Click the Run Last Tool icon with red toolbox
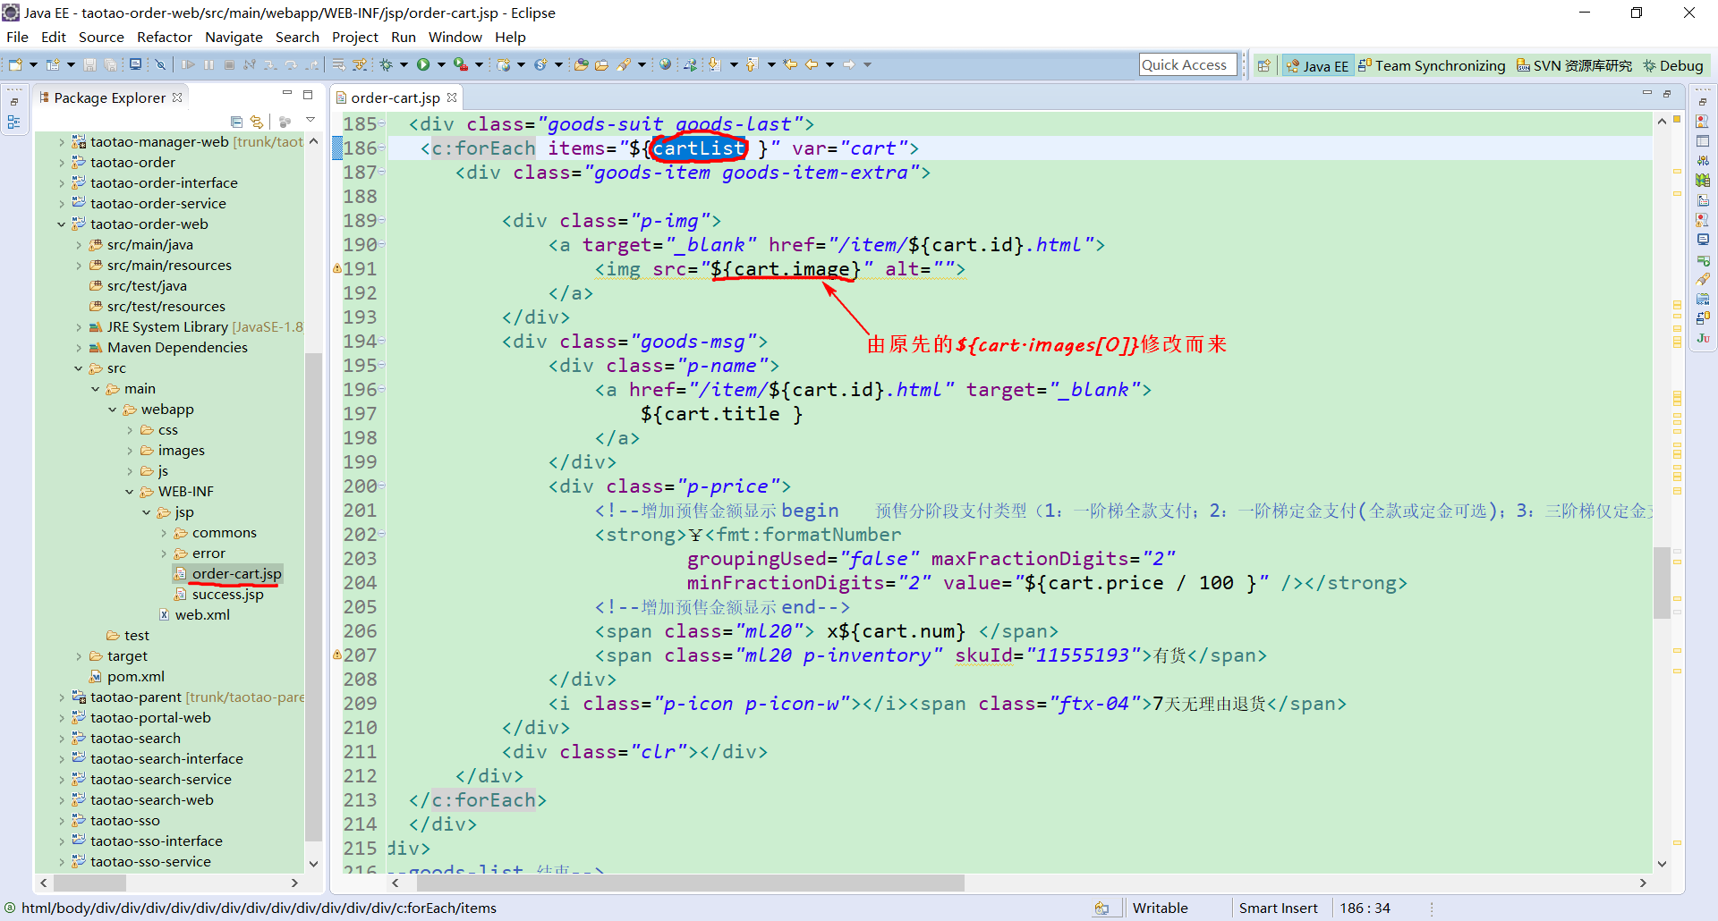1718x921 pixels. click(x=460, y=64)
